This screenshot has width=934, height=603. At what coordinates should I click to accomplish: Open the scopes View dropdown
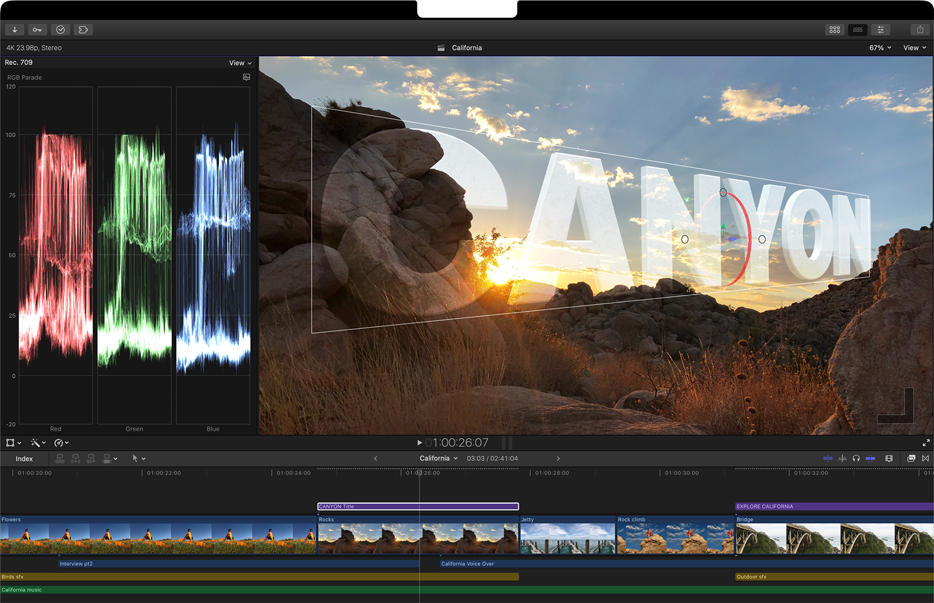[240, 63]
